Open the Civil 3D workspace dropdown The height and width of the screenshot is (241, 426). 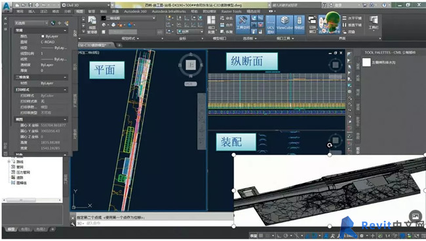[x=85, y=5]
